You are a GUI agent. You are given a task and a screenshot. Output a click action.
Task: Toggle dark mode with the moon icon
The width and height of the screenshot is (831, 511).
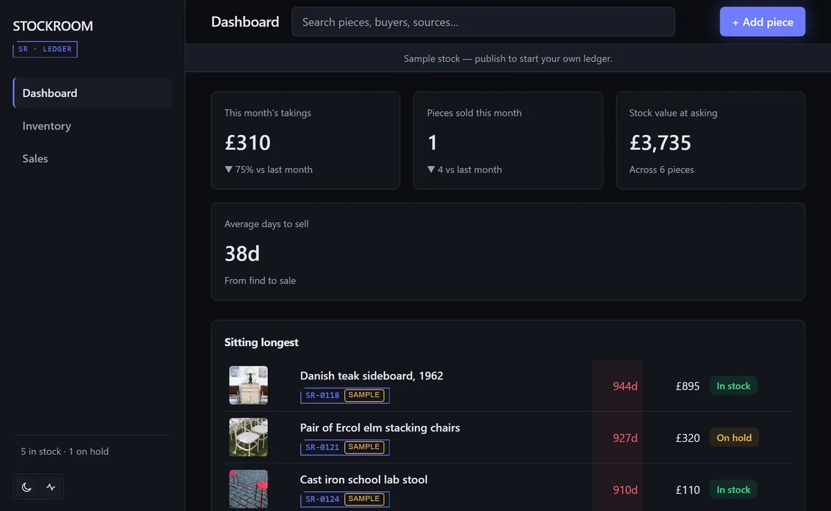(26, 487)
